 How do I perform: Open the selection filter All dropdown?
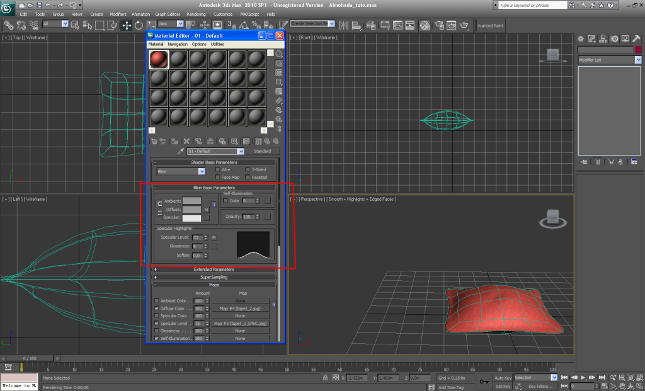coord(55,24)
